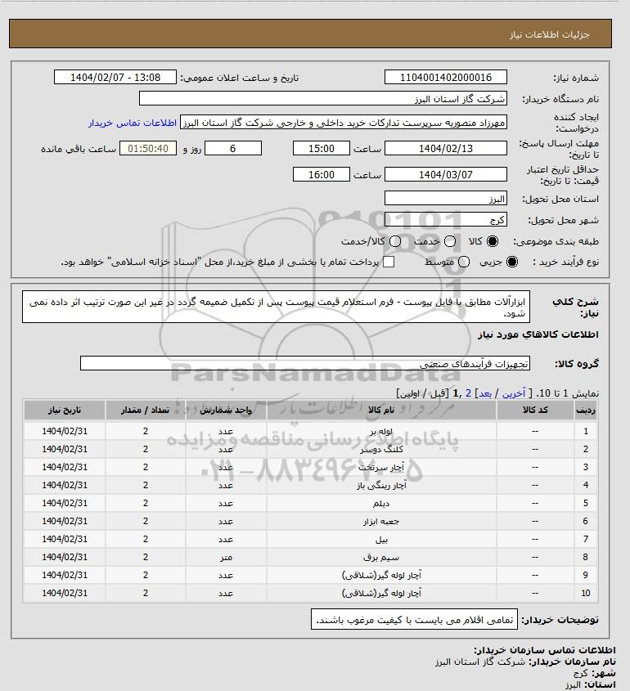Select item row کلنگ دوسر
Screen dimensions: 630x691
coord(311,449)
